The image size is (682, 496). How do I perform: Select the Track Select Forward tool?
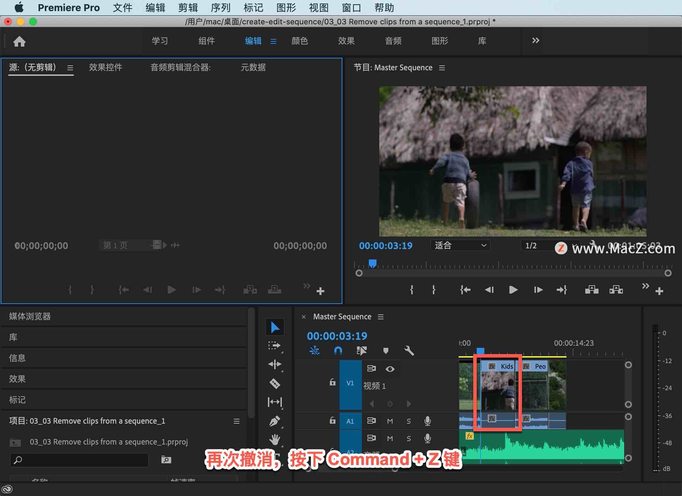[x=275, y=346]
